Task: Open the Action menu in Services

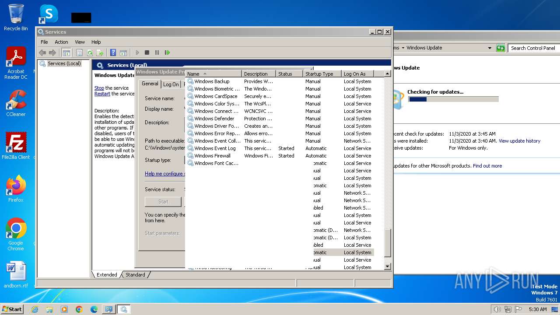Action: 61,42
